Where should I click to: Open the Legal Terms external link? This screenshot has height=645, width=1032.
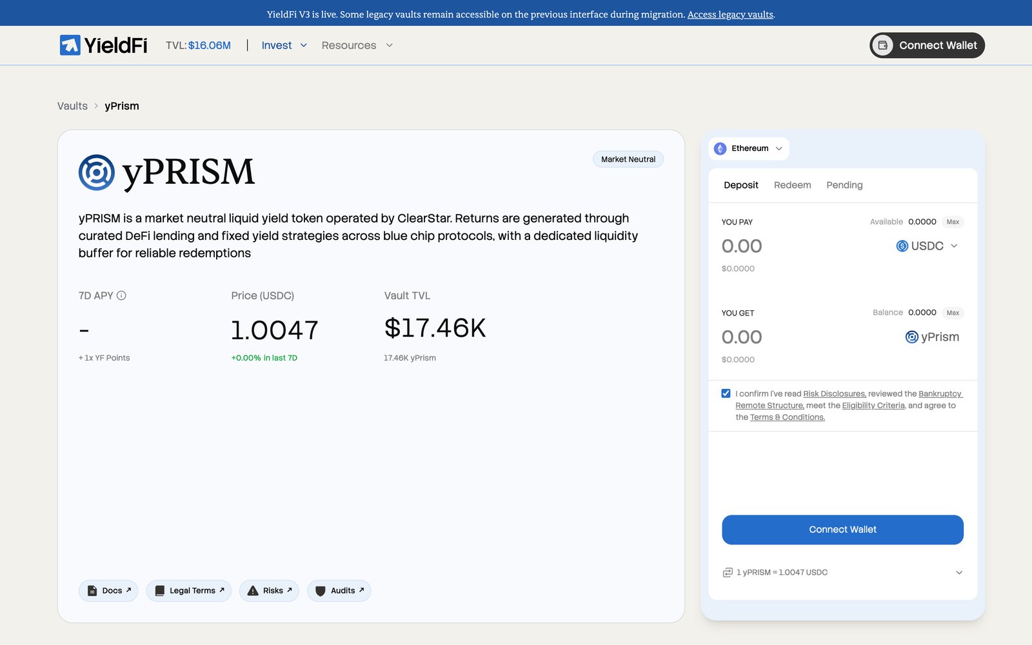coord(189,591)
